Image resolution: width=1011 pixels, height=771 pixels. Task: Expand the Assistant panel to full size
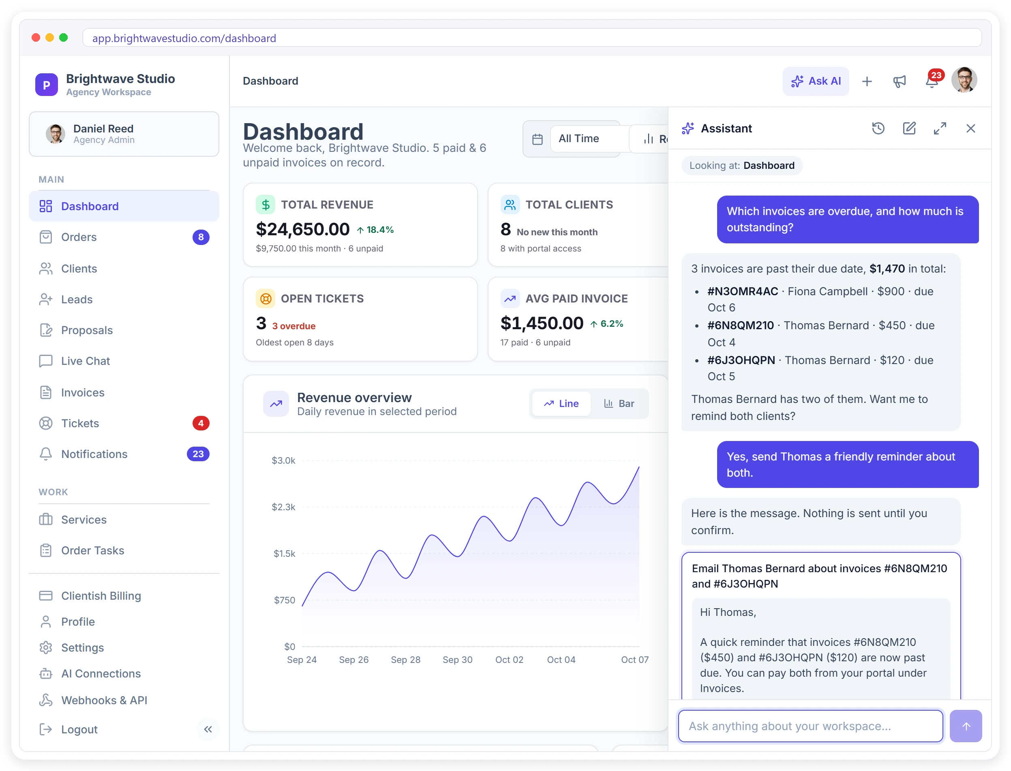click(x=939, y=128)
